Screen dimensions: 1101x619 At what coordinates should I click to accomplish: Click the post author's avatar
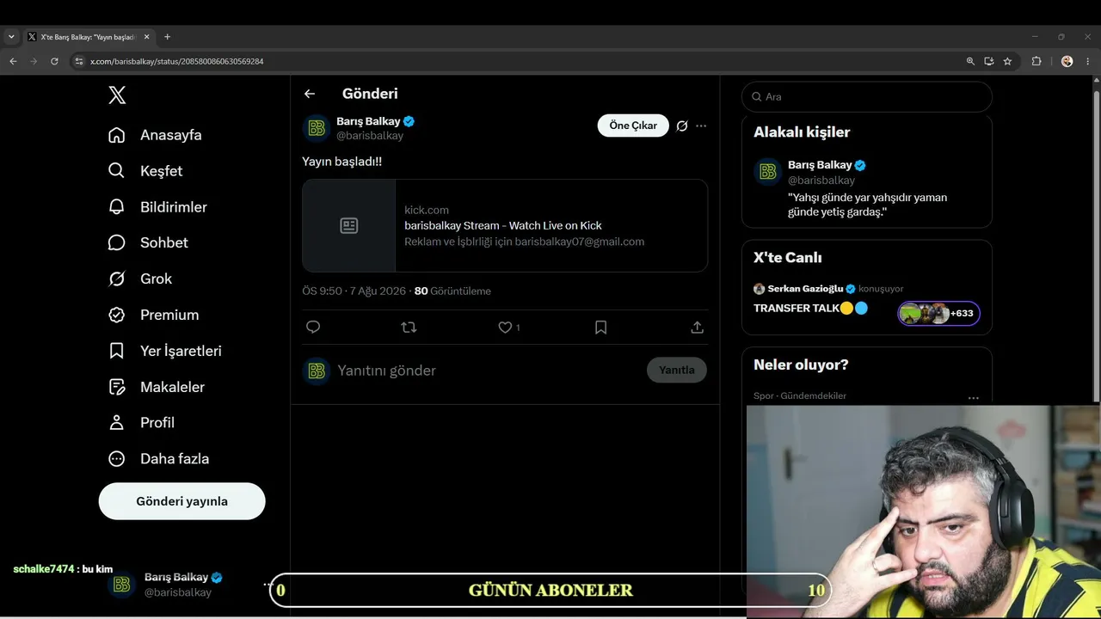317,128
